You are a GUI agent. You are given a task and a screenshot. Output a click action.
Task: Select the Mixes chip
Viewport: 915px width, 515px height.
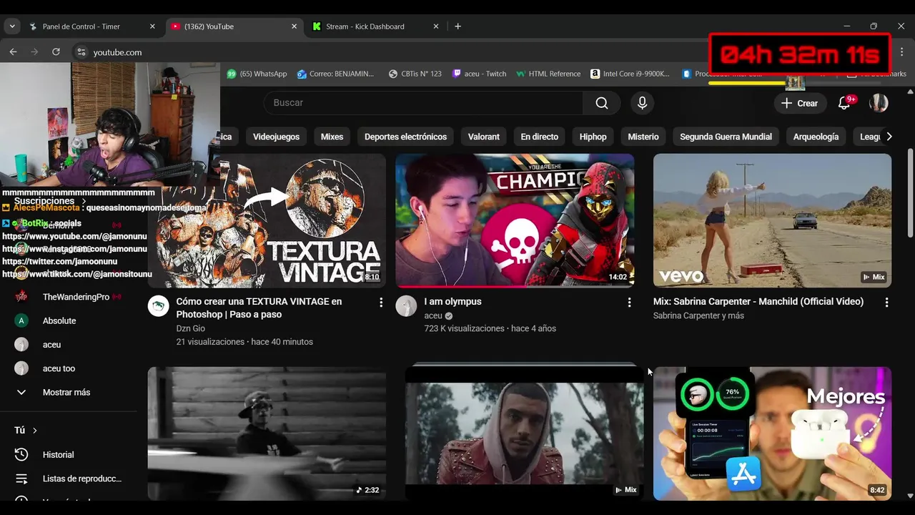pos(332,137)
